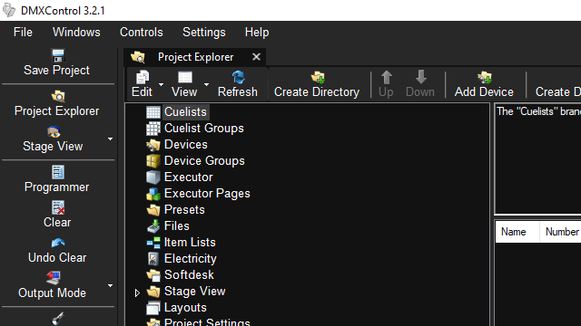This screenshot has width=581, height=326.
Task: Select the Executor tree entry
Action: click(189, 177)
